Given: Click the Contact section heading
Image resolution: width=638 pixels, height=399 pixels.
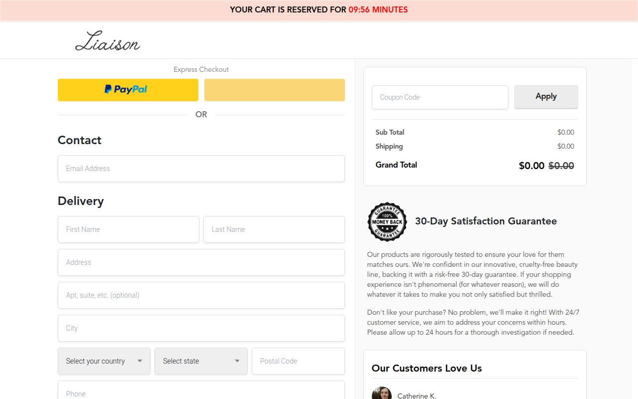Looking at the screenshot, I should point(80,140).
